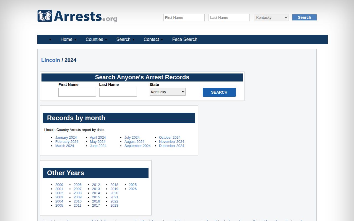Expand the State dropdown in records search
The height and width of the screenshot is (221, 354).
click(x=168, y=92)
